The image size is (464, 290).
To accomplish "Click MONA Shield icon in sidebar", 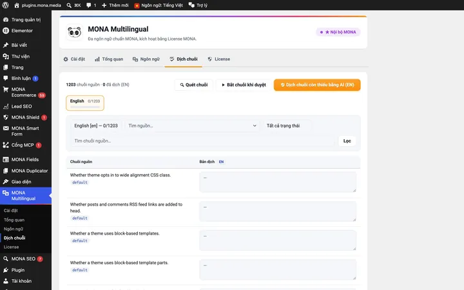I will click(6, 117).
